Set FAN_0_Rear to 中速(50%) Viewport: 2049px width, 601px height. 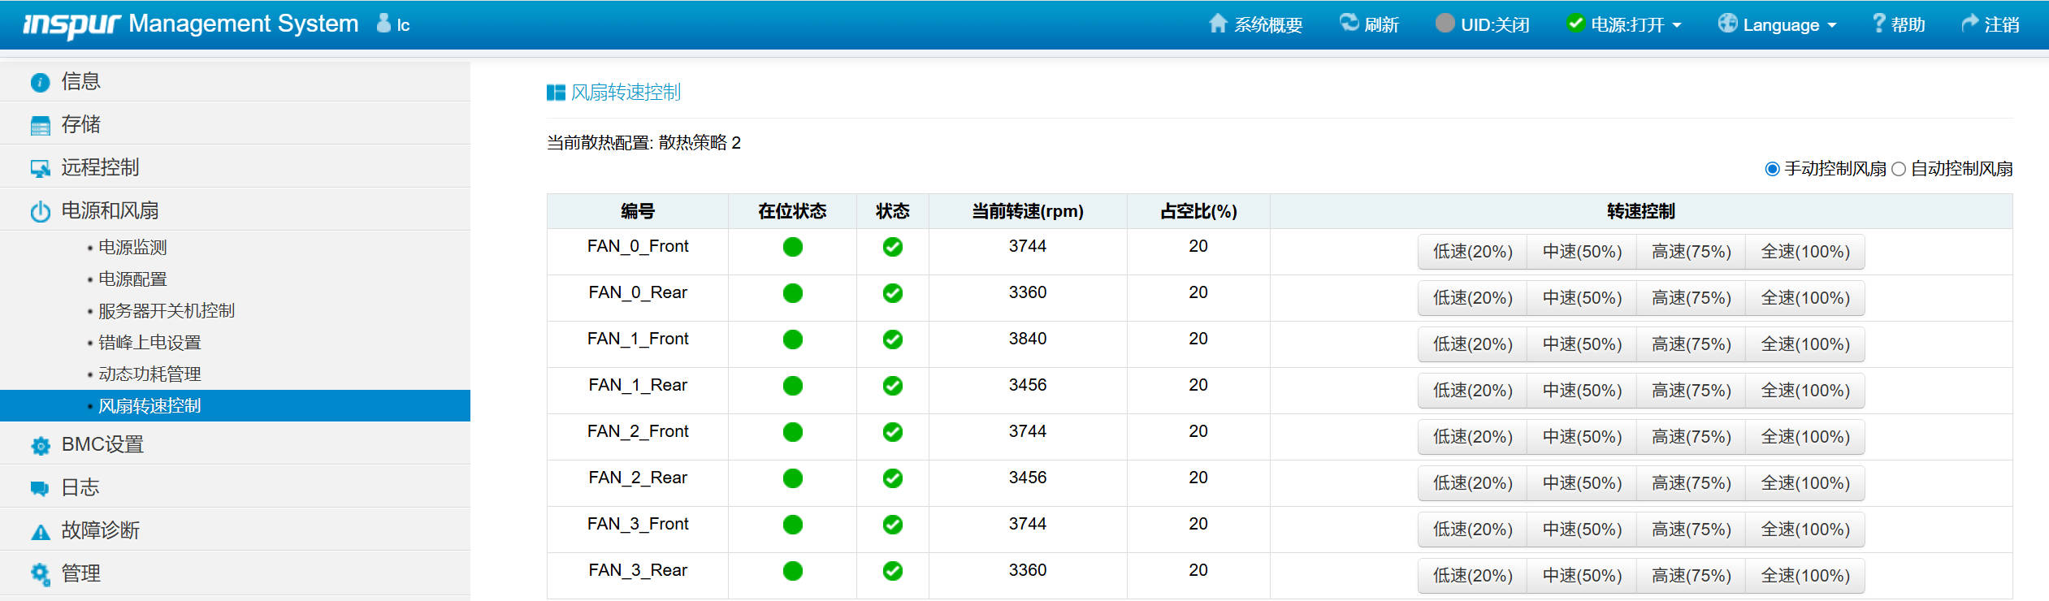click(1582, 298)
